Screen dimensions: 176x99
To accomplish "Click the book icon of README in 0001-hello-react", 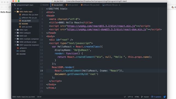I will tap(20, 24).
